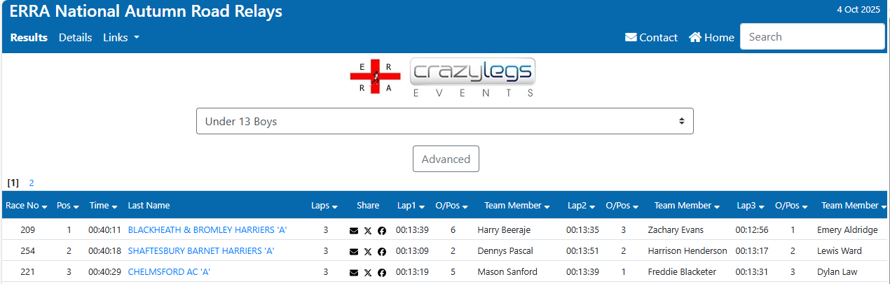Share Blackheath & Bromley result on X
This screenshot has width=890, height=284.
[368, 230]
